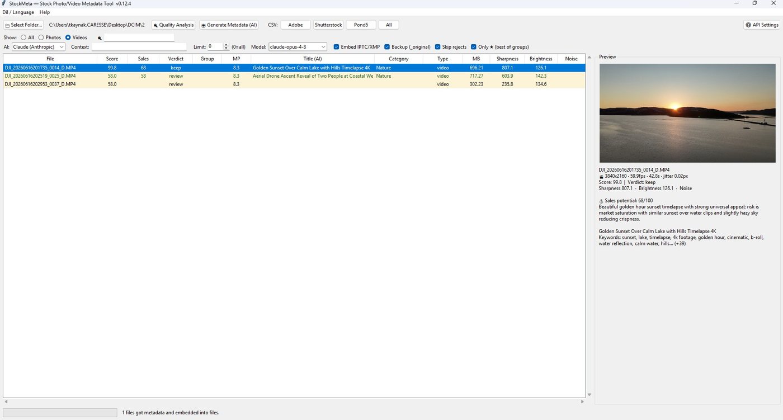Screen dimensions: 783x420
Task: Sort by the Sales column header
Action: pyautogui.click(x=143, y=59)
